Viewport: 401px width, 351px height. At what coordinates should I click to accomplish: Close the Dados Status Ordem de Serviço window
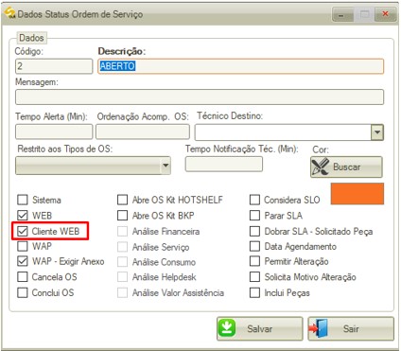click(x=385, y=14)
